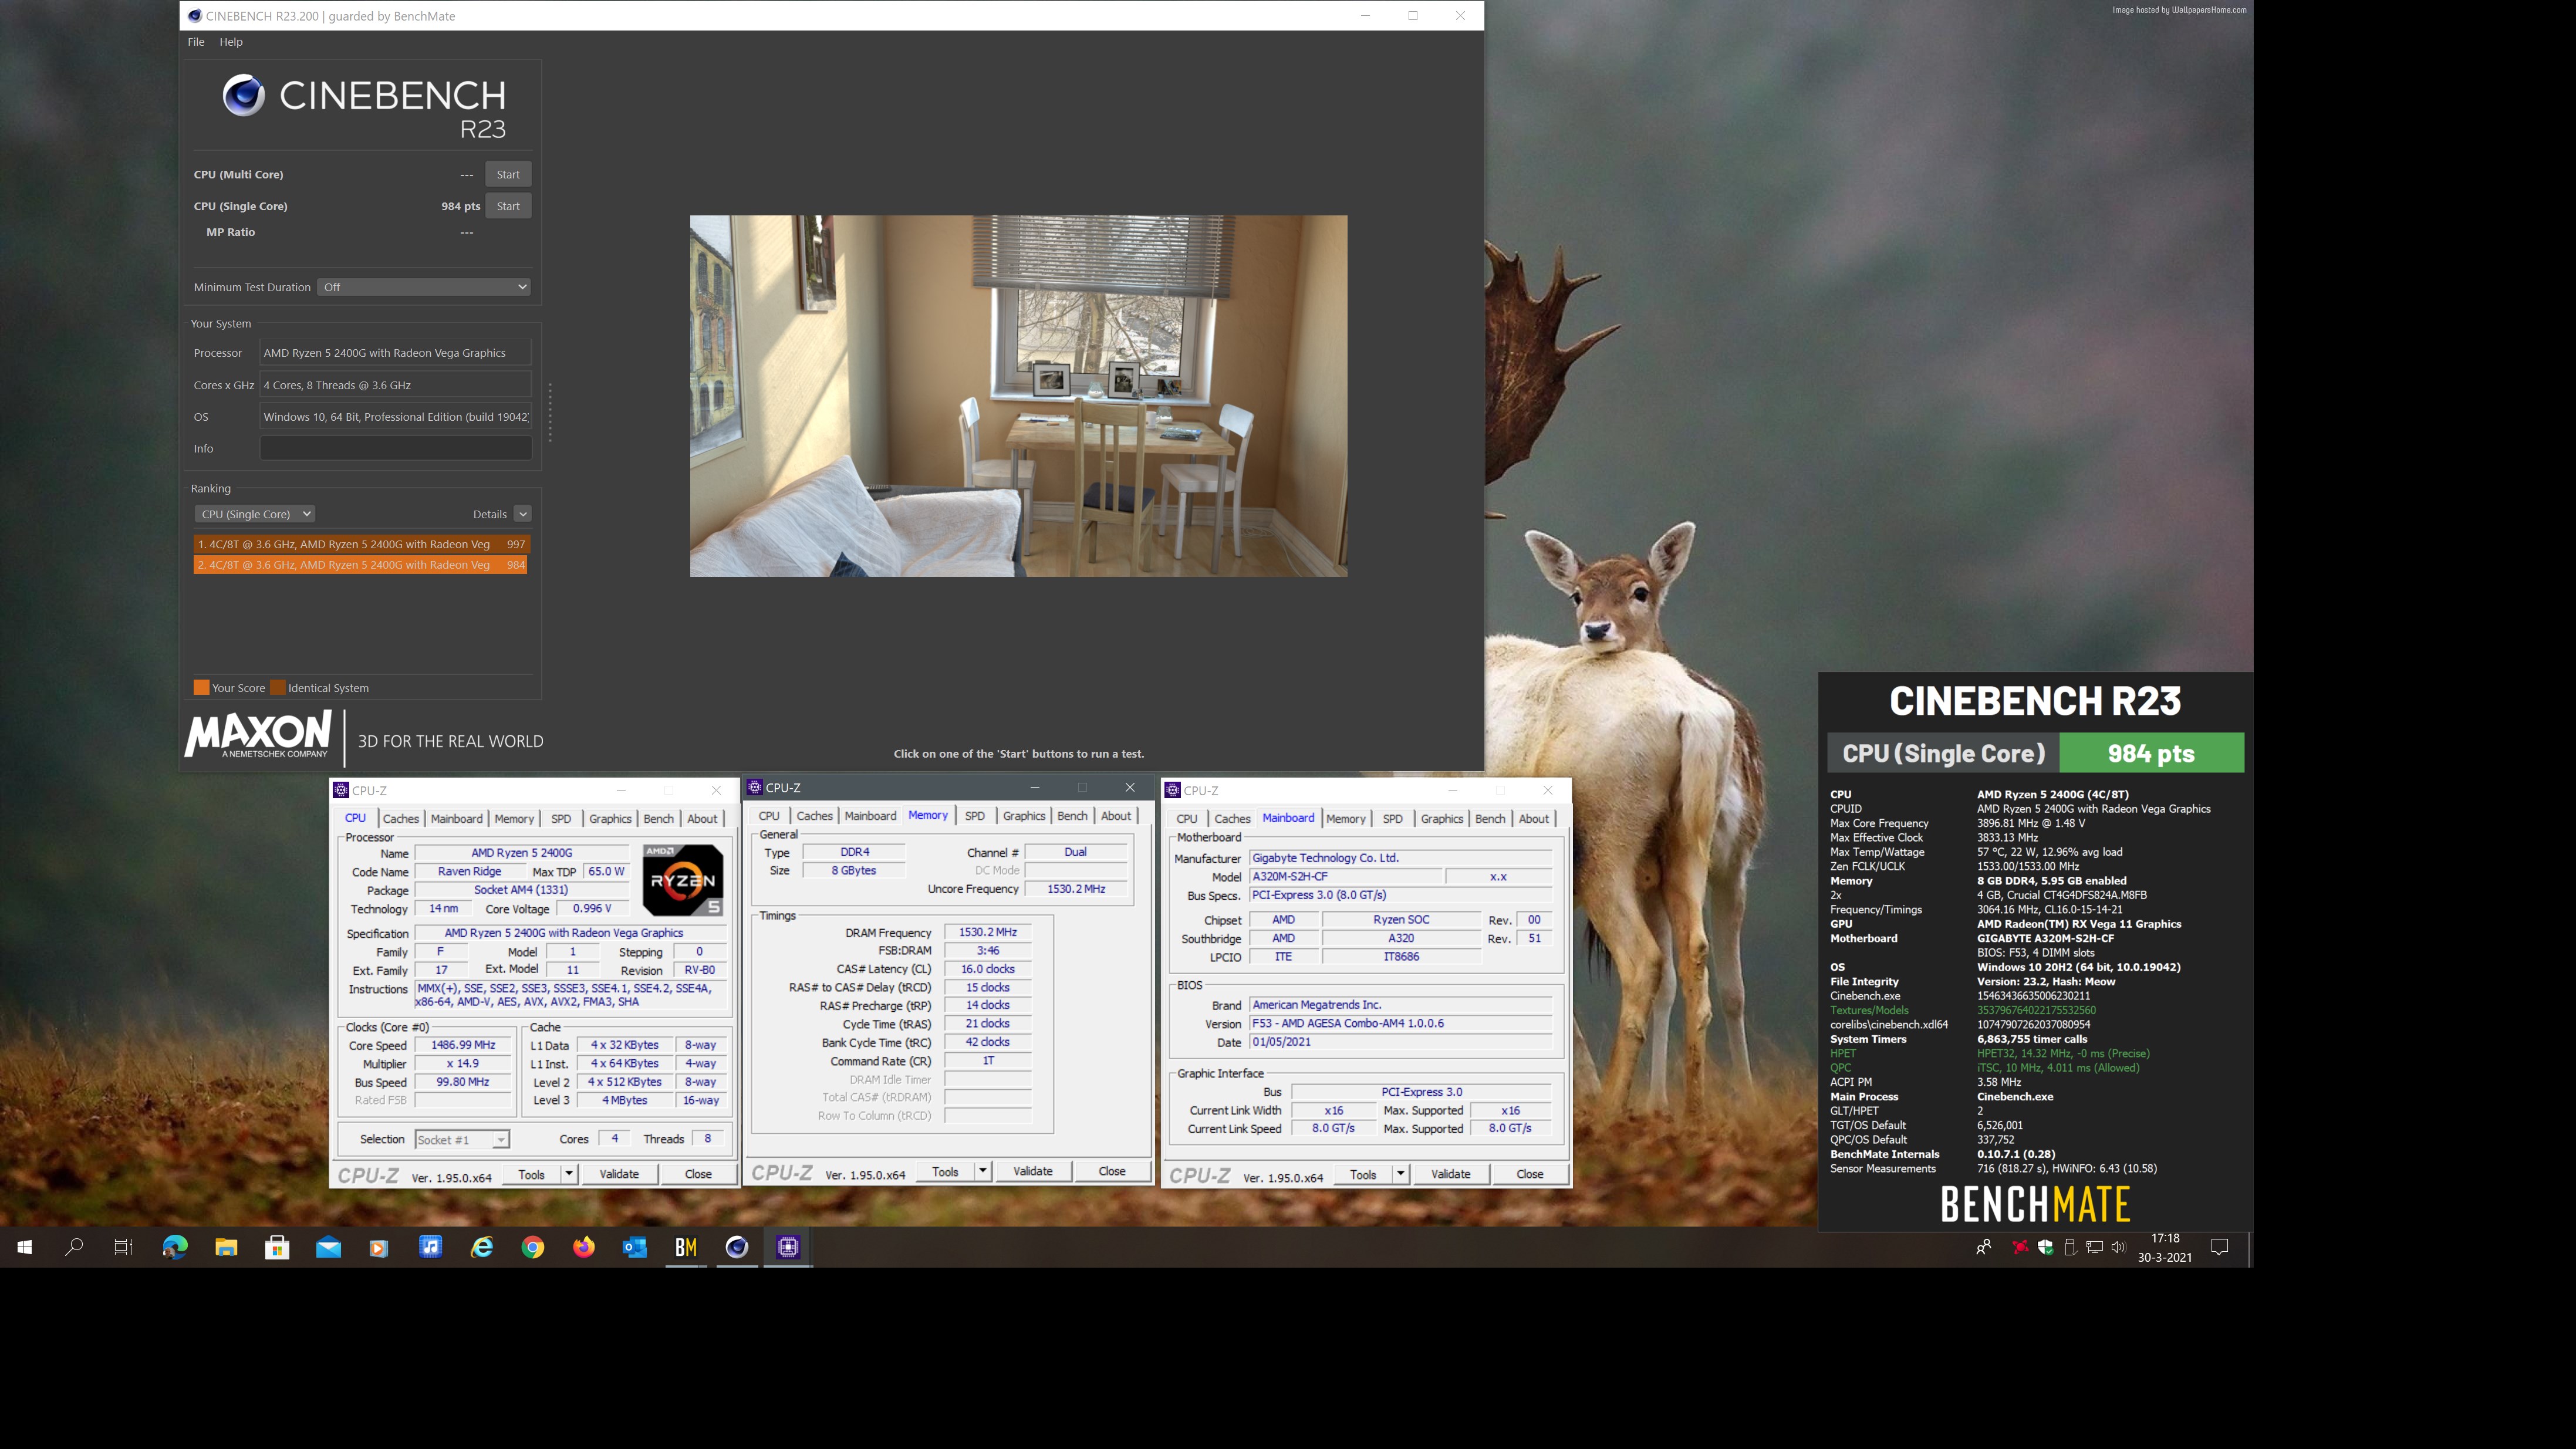The height and width of the screenshot is (1449, 2576).
Task: Switch to Bench tab in left CPU-Z window
Action: pos(658,818)
